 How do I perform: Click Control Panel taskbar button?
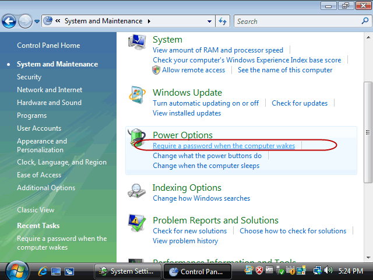[197, 272]
